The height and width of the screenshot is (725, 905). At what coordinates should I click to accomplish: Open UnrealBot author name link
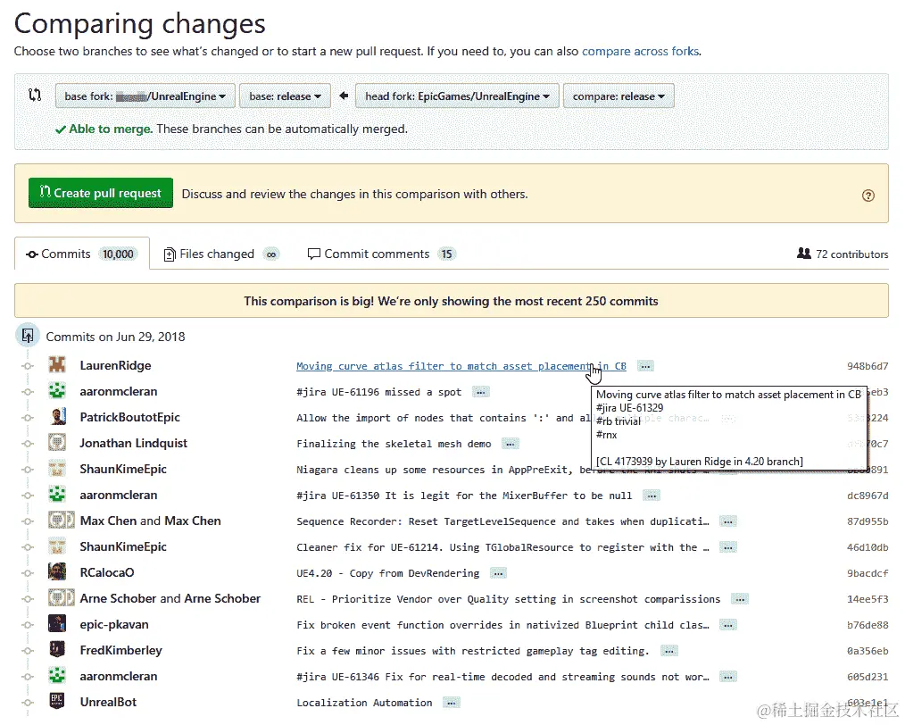(108, 702)
